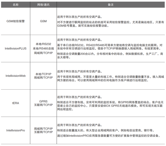Click the line starting GSM信号覆盖
Screen dimensions: 166x146
tap(83, 26)
